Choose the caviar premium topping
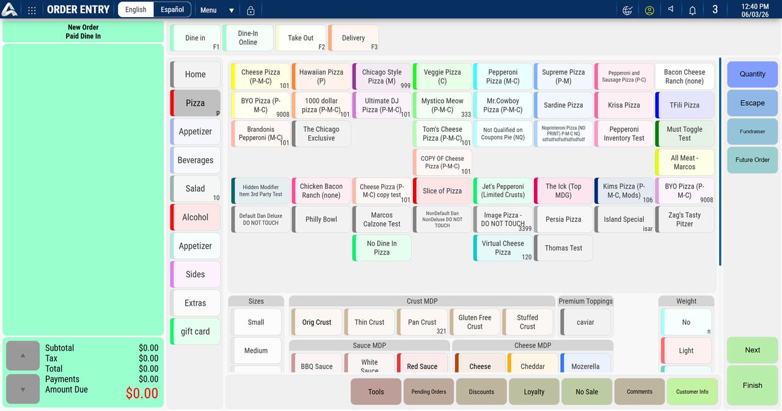This screenshot has height=411, width=782. click(x=585, y=322)
